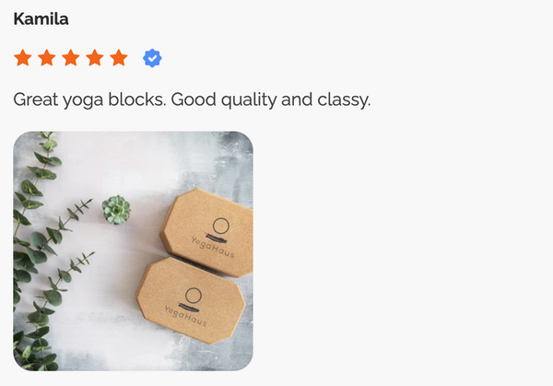Select the second orange rating star
This screenshot has height=386, width=553.
47,58
